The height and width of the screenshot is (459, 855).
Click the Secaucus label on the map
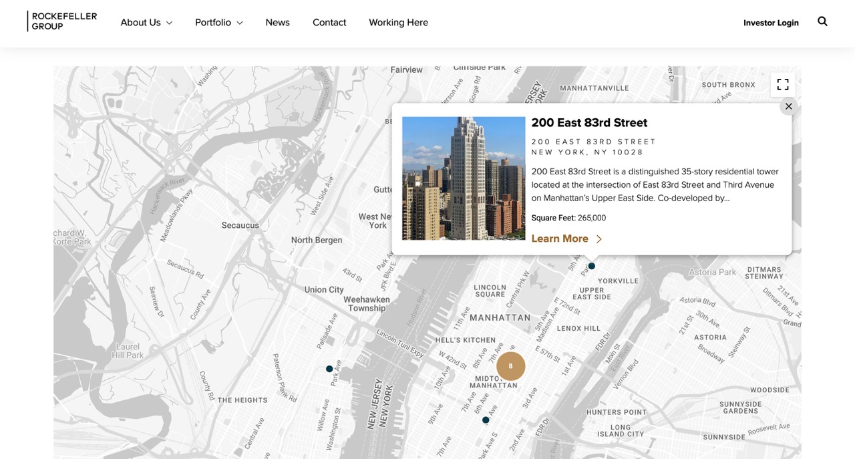[240, 225]
